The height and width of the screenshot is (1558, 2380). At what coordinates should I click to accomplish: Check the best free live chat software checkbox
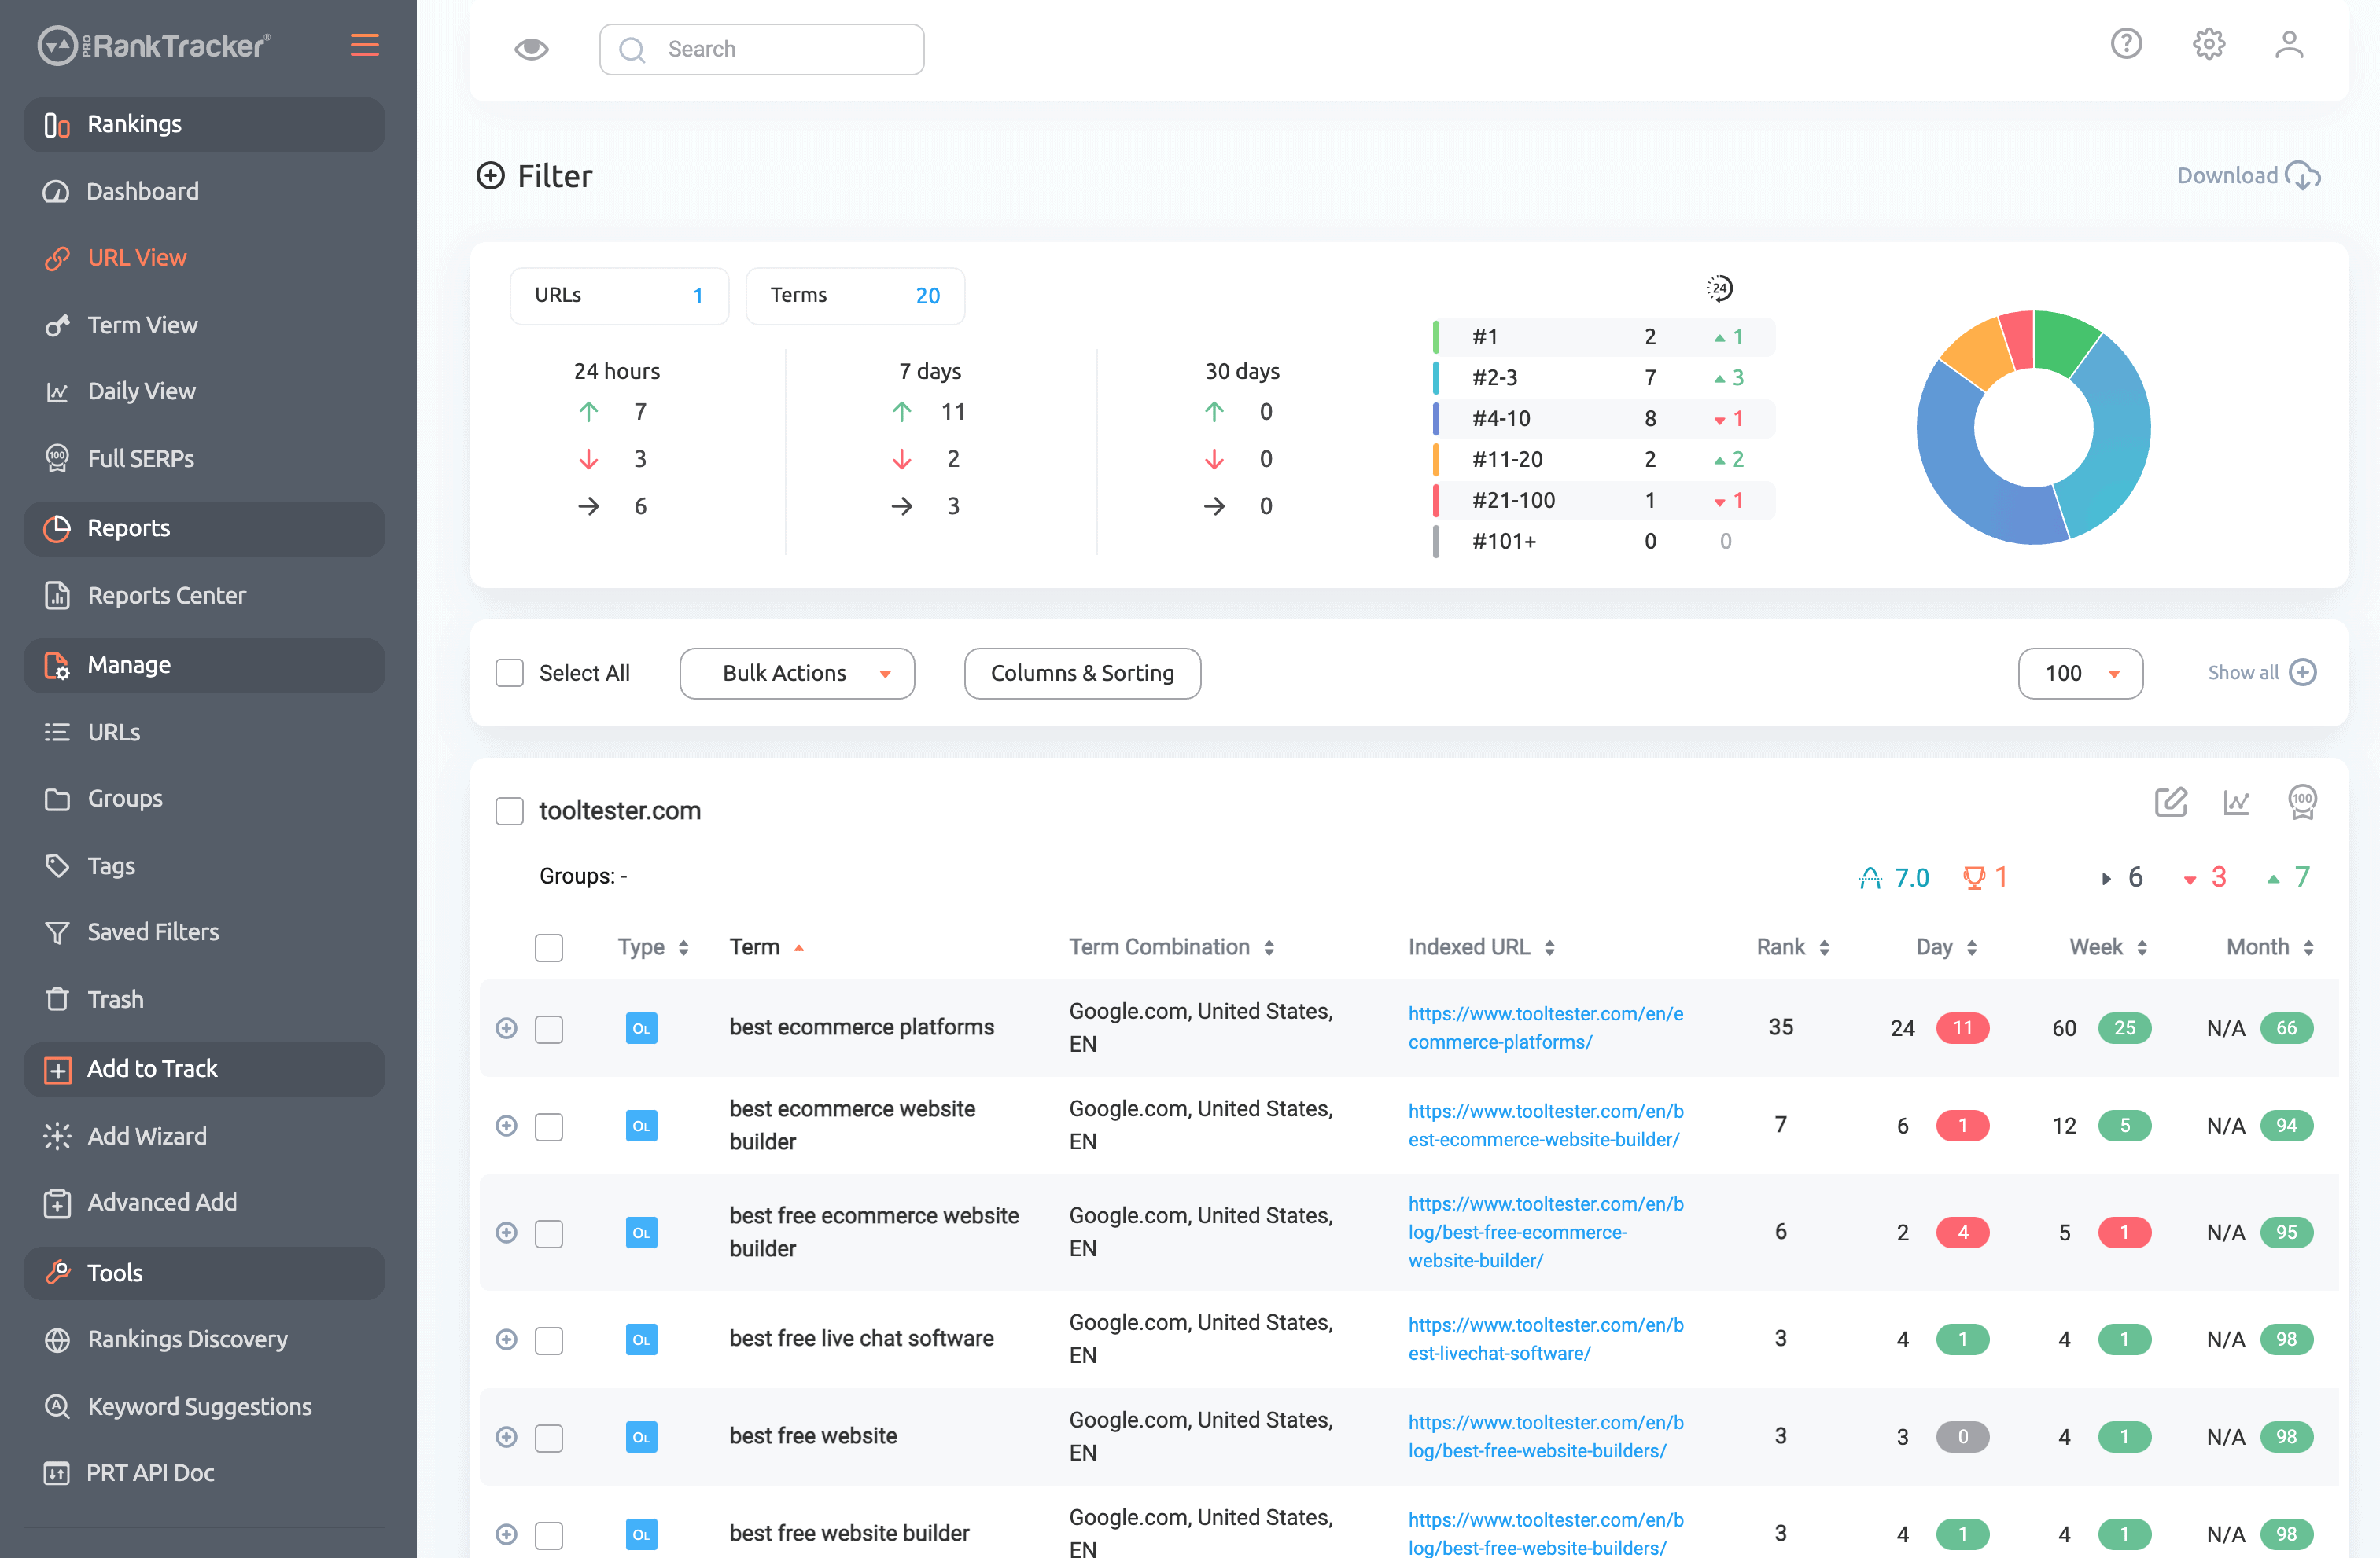(x=549, y=1340)
